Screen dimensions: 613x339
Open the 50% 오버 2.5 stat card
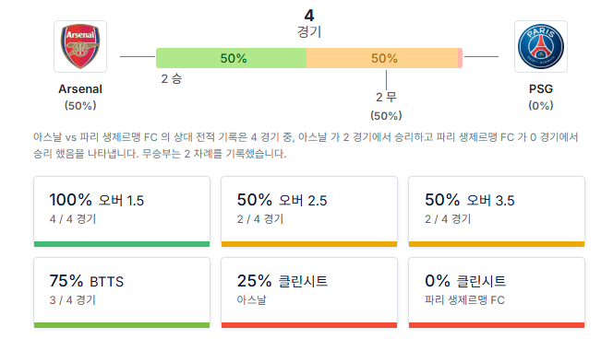click(309, 212)
